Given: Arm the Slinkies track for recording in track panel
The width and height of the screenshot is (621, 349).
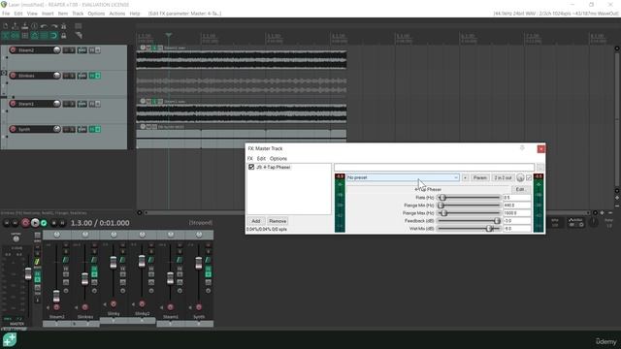Looking at the screenshot, I should click(13, 76).
